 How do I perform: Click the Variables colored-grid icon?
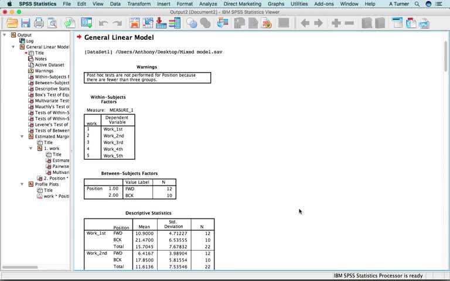175,23
